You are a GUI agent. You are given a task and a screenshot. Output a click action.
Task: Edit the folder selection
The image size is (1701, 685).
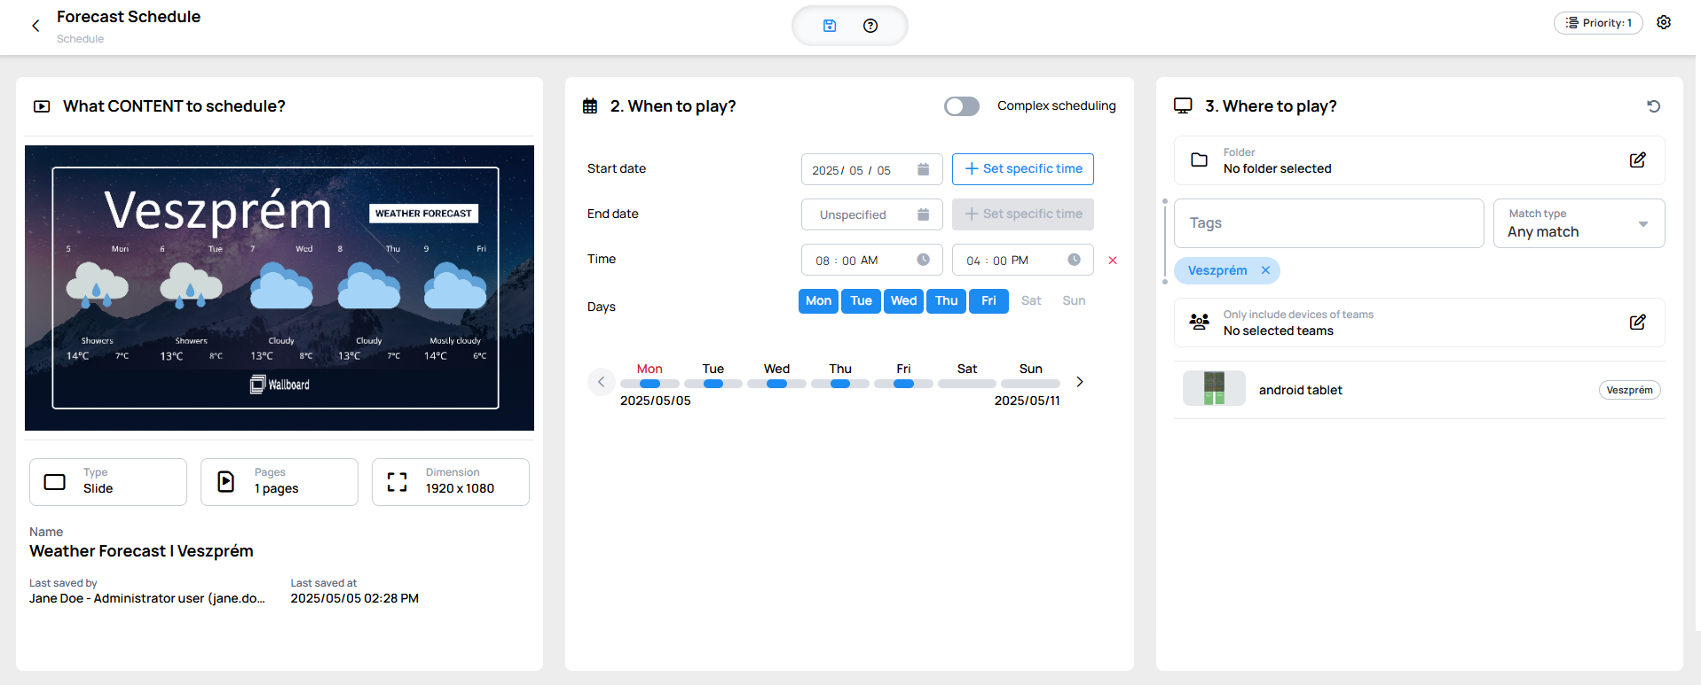point(1638,160)
